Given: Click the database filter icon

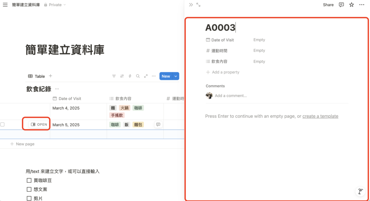Looking at the screenshot, I should point(114,76).
